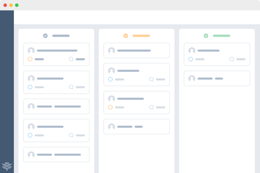Click the comment bubble on the orange column's third card
The image size is (260, 173).
click(151, 107)
